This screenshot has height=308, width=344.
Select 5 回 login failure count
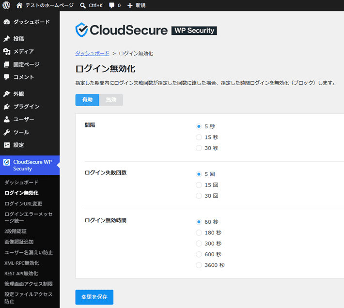(199, 174)
